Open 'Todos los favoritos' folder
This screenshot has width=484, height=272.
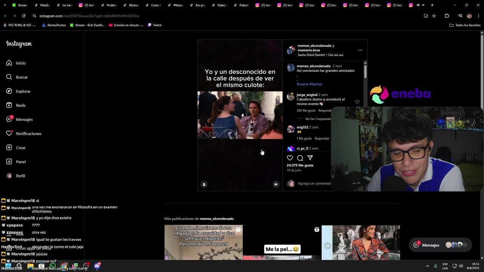point(465,25)
